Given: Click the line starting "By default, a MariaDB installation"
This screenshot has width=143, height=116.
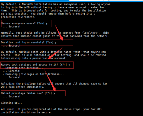Looking at the screenshot, I should click(x=56, y=4).
